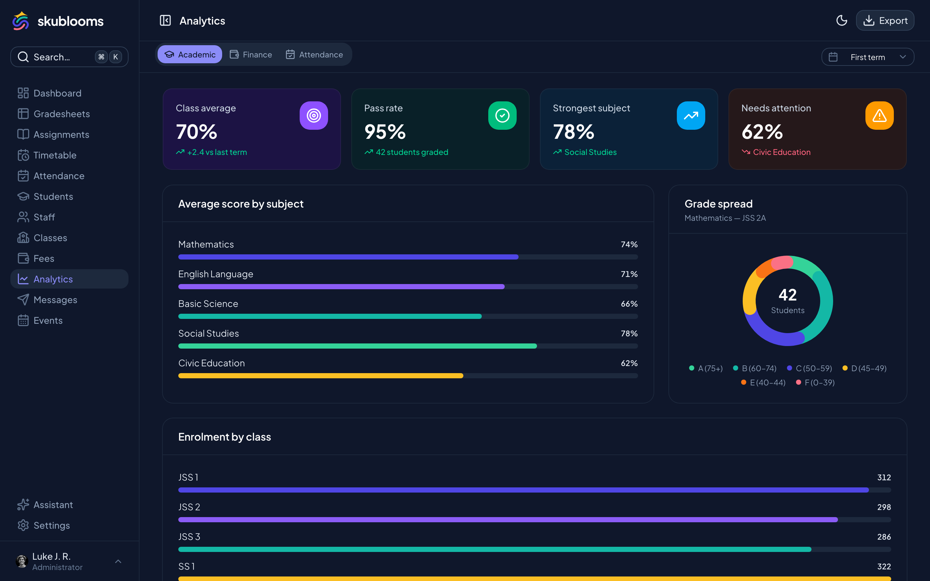The width and height of the screenshot is (930, 581).
Task: Switch to the Finance tab
Action: pyautogui.click(x=251, y=55)
